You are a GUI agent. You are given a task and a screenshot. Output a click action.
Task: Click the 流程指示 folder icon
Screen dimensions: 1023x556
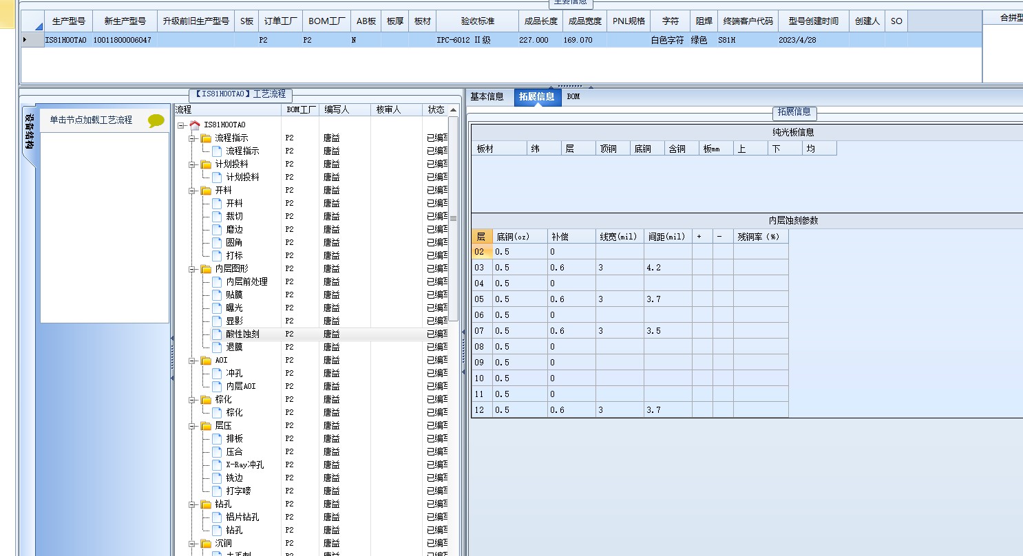pyautogui.click(x=206, y=138)
